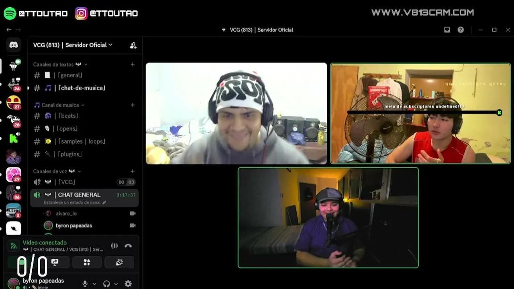
Task: Open the server icon with badge 26
Action: [x=14, y=84]
